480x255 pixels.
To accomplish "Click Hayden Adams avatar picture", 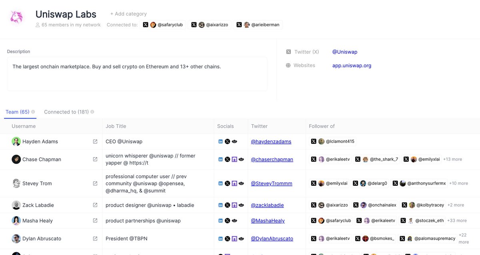I will pyautogui.click(x=16, y=141).
